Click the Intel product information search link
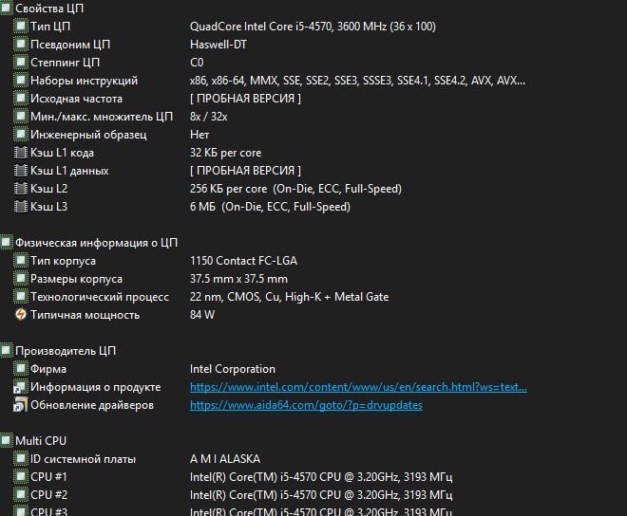The width and height of the screenshot is (627, 516). pyautogui.click(x=358, y=387)
